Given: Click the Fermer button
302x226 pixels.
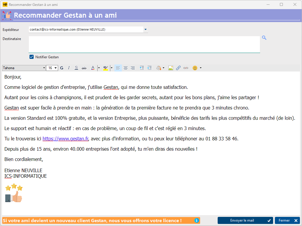Looking at the screenshot, I should [x=287, y=220].
